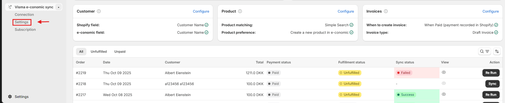Click the Visma e-conomic sync app icon
This screenshot has height=103, width=505.
click(10, 7)
